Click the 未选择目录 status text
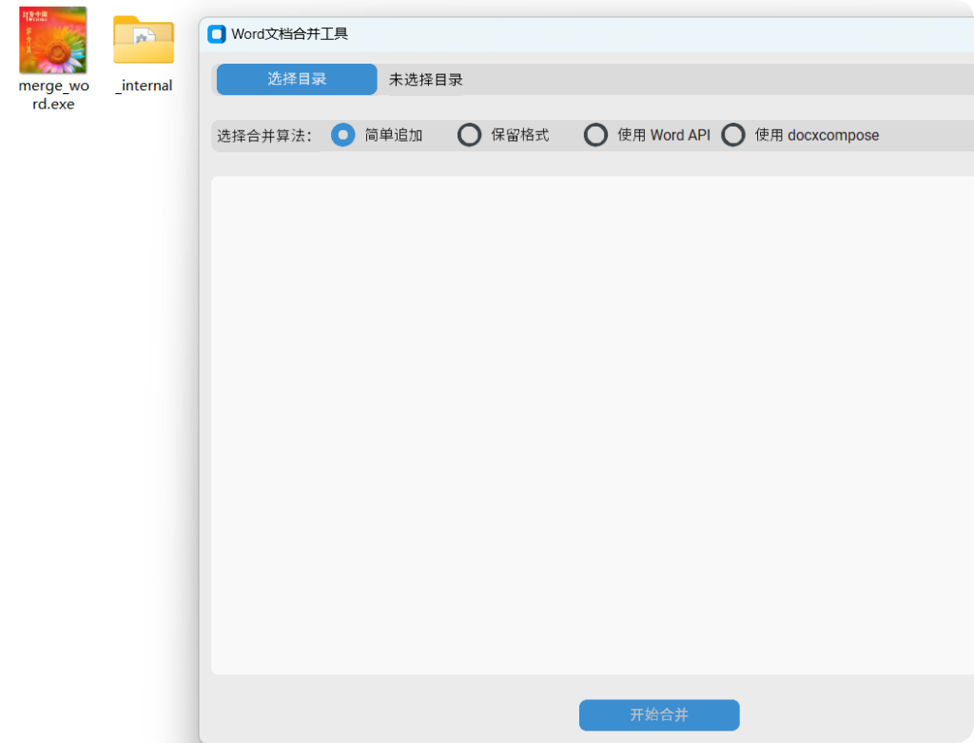 (425, 80)
